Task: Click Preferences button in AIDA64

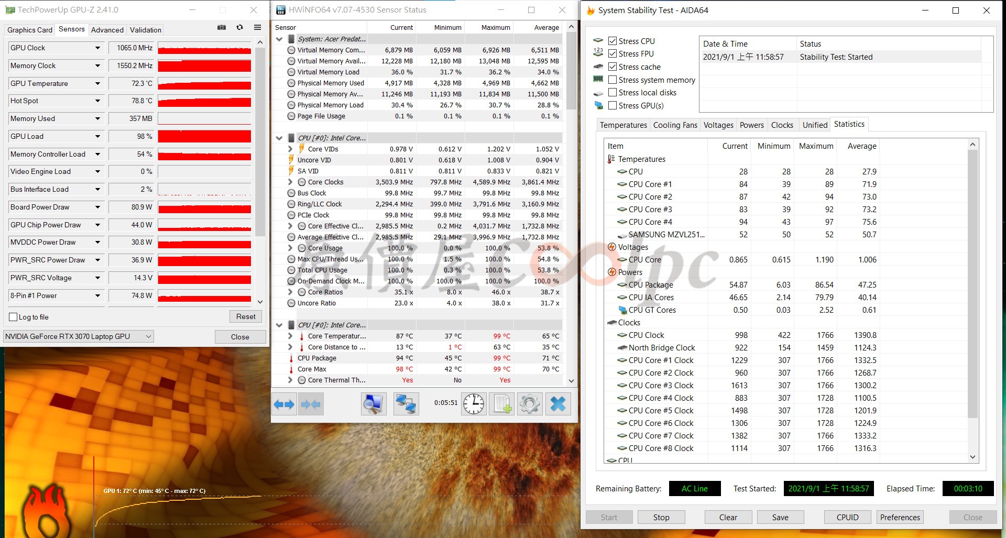Action: click(x=900, y=517)
